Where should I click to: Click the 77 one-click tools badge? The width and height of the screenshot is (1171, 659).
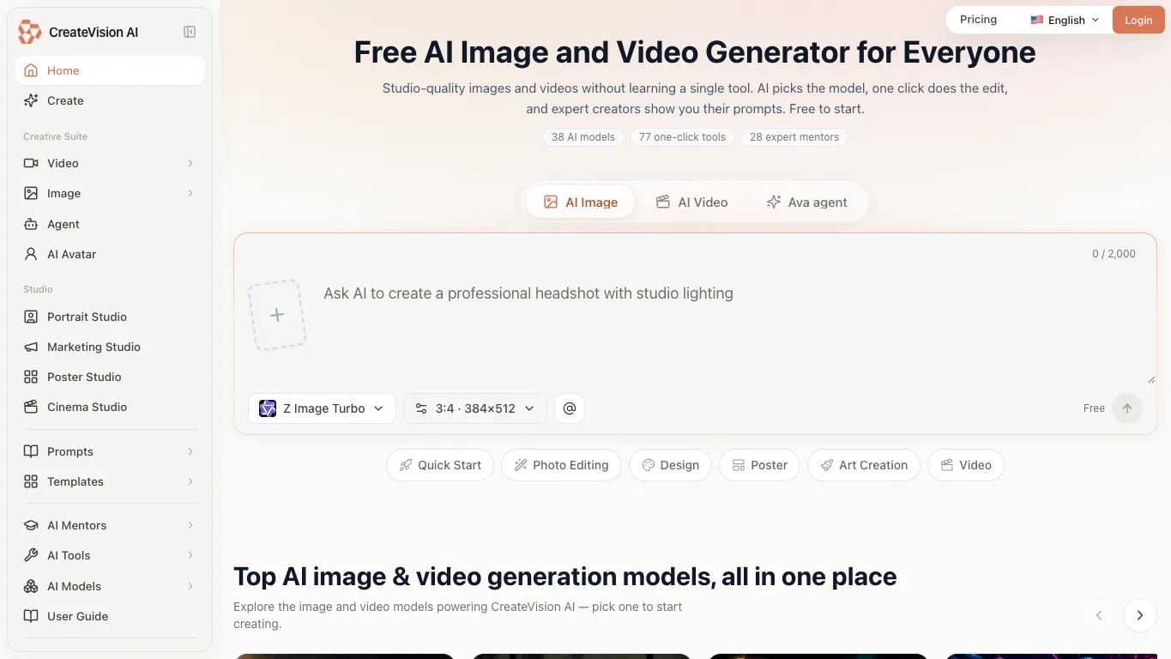(682, 137)
